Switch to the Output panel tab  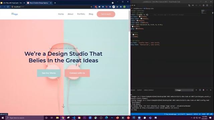pyautogui.click(x=139, y=90)
